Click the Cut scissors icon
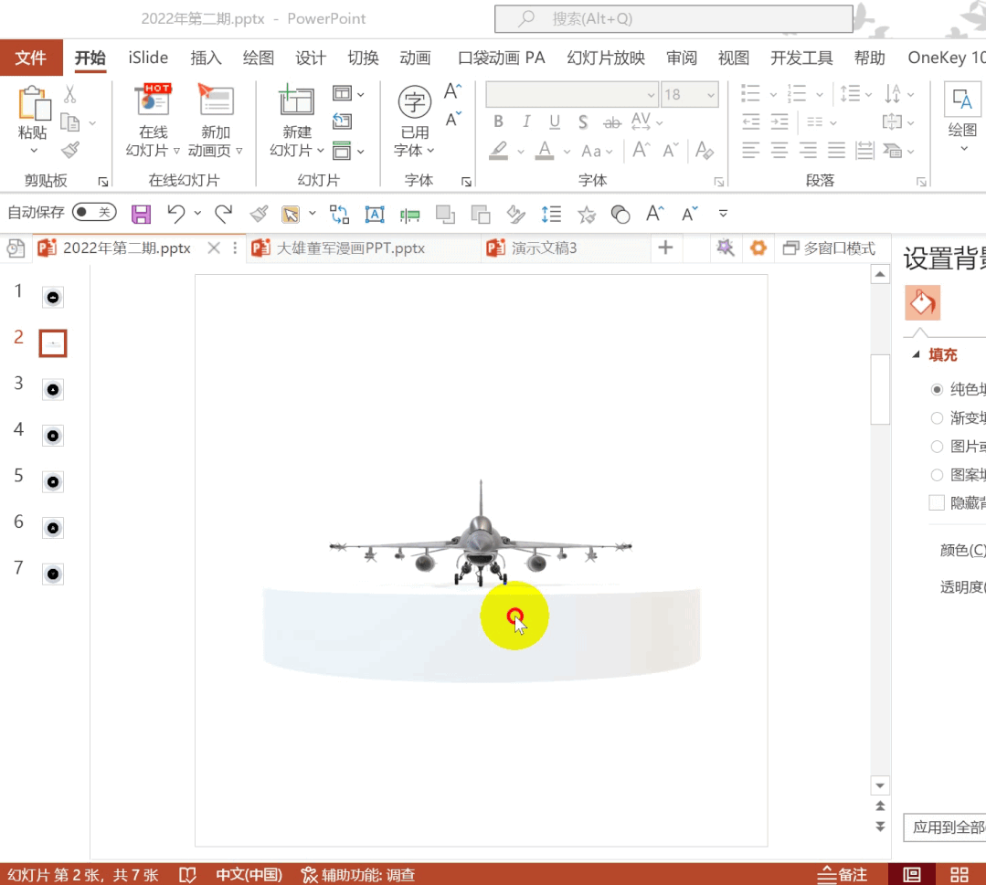This screenshot has height=885, width=986. (x=69, y=95)
